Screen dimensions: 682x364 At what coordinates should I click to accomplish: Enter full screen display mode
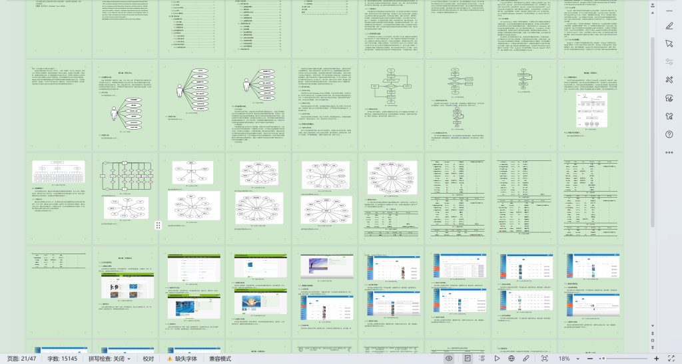point(671,359)
